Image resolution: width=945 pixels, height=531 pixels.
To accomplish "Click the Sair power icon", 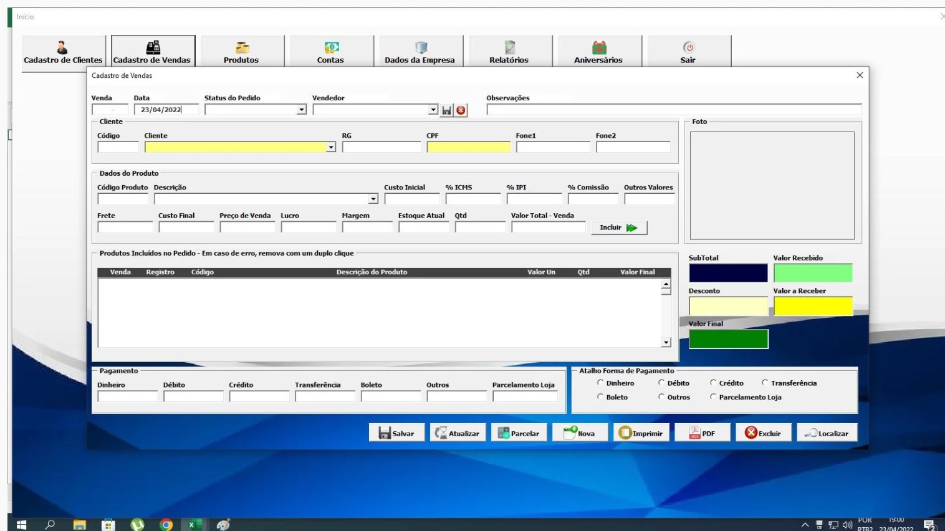I will point(688,47).
